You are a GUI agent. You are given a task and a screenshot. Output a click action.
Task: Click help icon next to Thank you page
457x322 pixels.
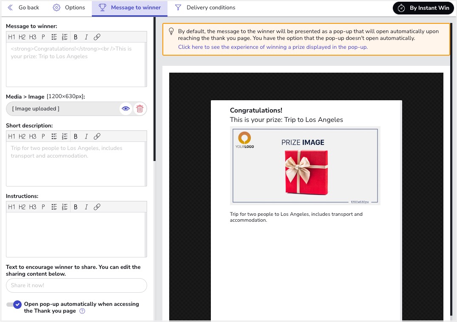coord(82,311)
